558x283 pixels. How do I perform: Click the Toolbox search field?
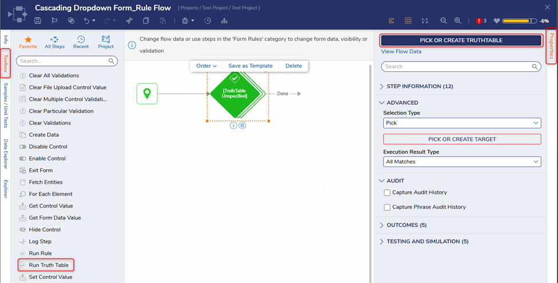62,61
